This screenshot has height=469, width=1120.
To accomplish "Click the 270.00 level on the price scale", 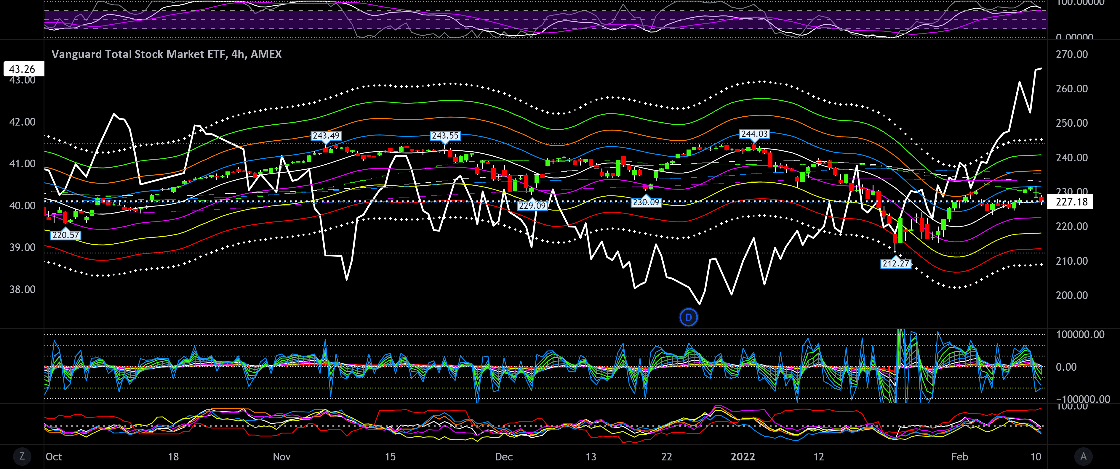I will pos(1071,54).
